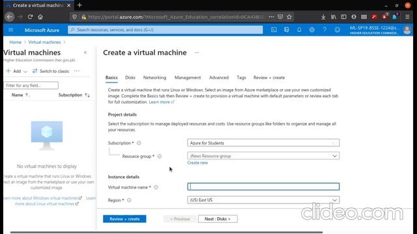
Task: Click Create new resource group link
Action: 197,162
